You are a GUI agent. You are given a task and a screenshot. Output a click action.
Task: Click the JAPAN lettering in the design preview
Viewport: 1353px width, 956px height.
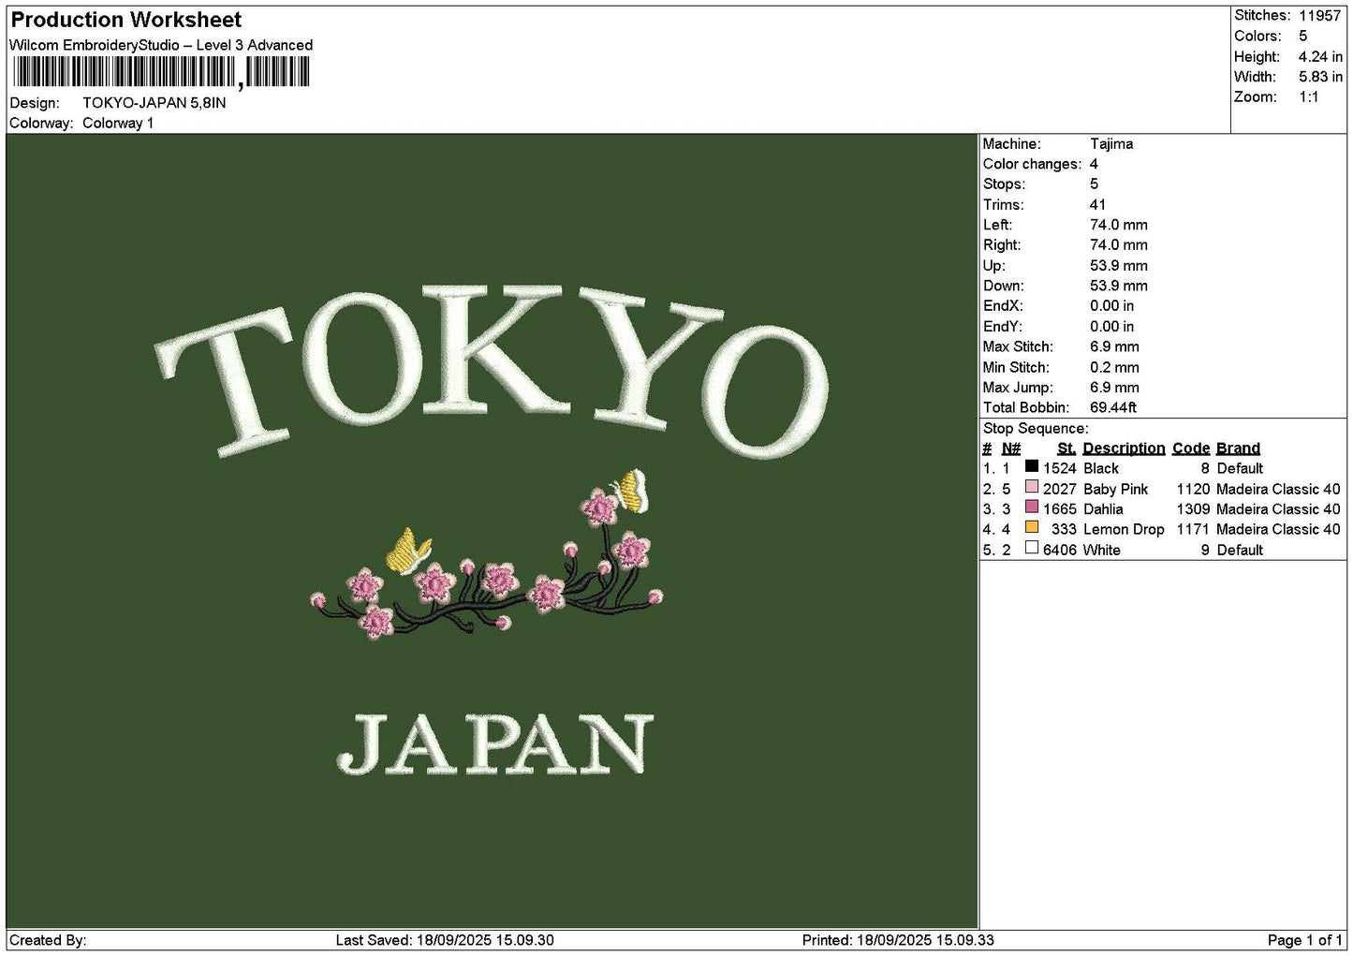click(x=494, y=745)
